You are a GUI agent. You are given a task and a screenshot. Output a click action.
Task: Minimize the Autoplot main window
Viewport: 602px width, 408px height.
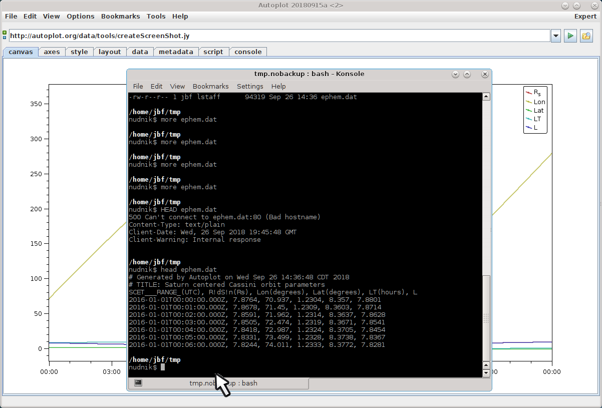(565, 6)
